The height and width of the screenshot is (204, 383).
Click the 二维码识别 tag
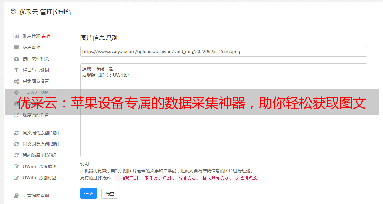(x=127, y=178)
